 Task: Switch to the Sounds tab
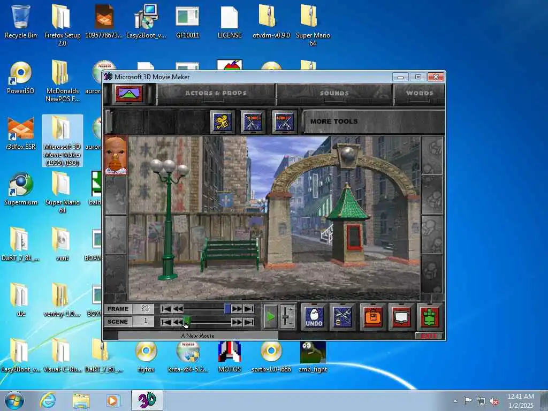tap(334, 93)
